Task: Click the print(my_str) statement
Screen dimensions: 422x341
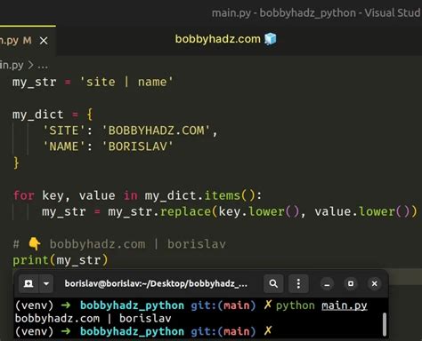Action: (61, 260)
